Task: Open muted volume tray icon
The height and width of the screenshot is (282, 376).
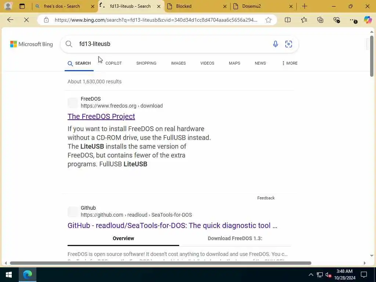Action: pos(328,275)
